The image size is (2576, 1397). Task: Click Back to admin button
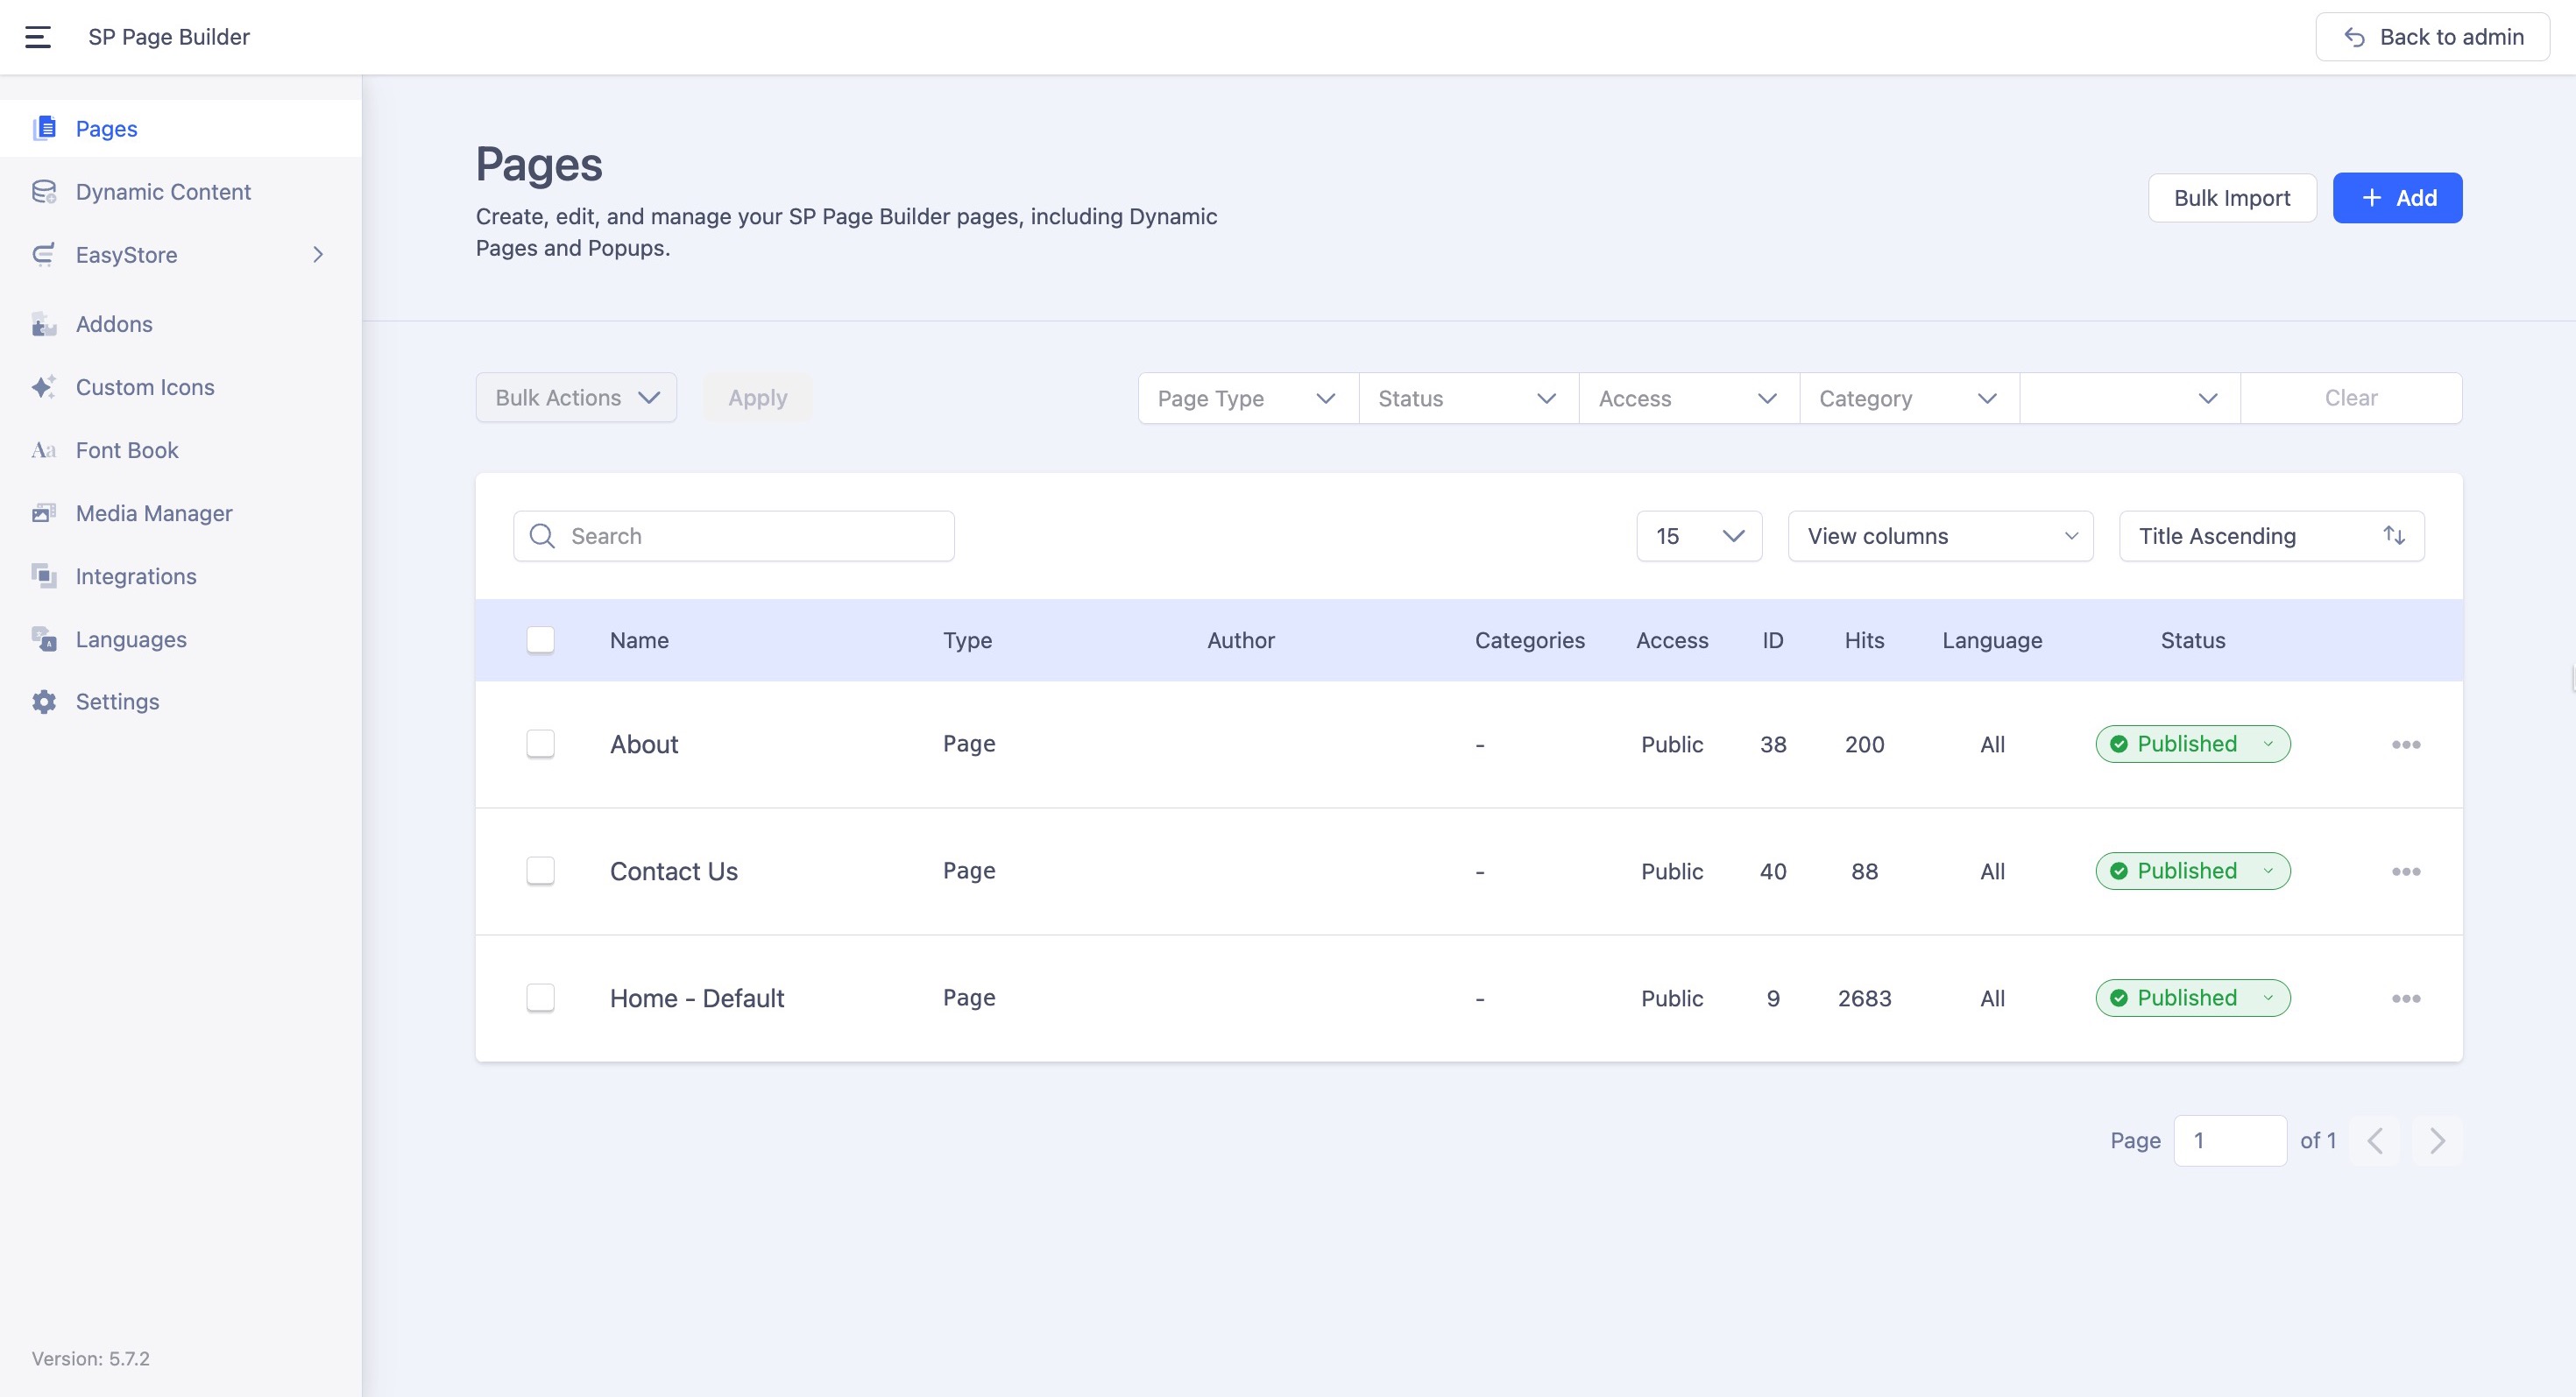pyautogui.click(x=2431, y=37)
